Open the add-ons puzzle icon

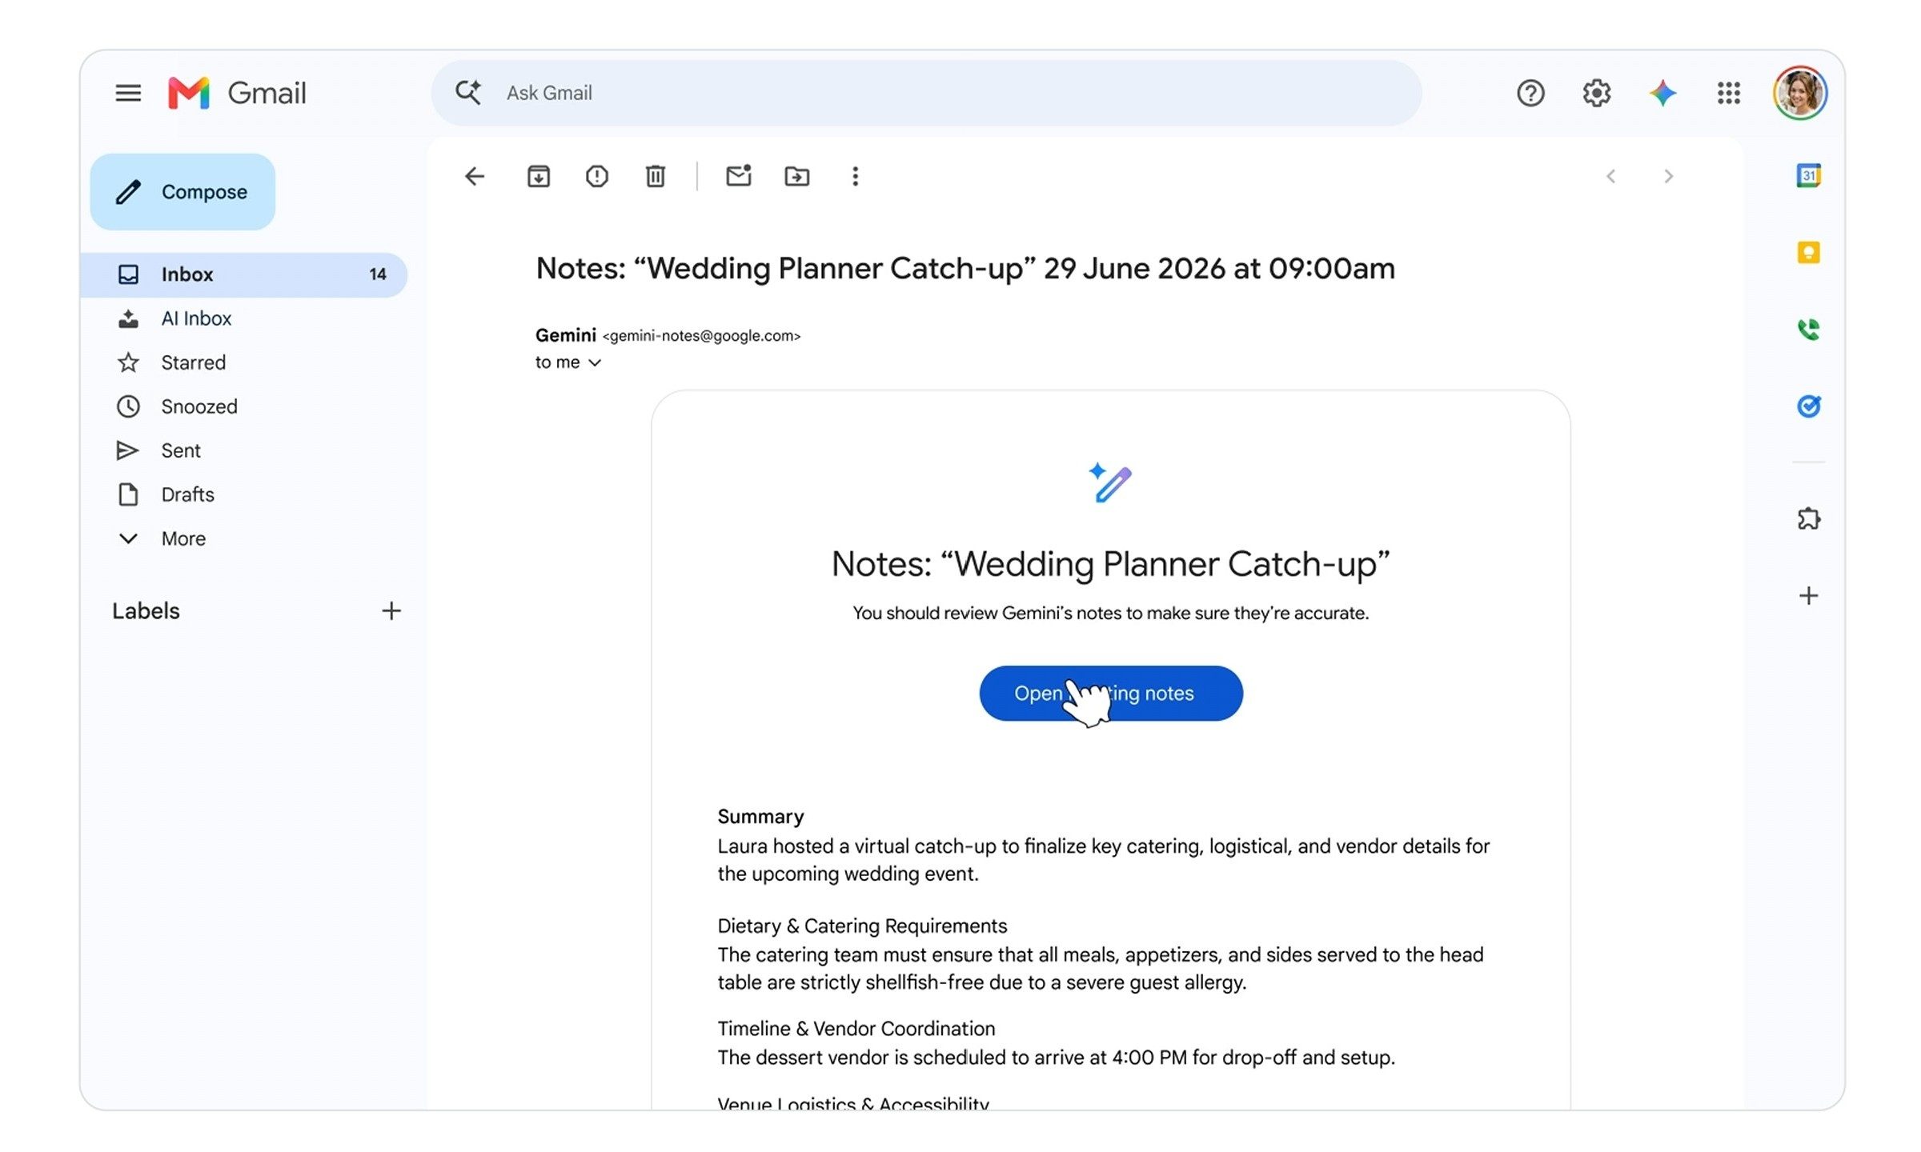point(1808,518)
